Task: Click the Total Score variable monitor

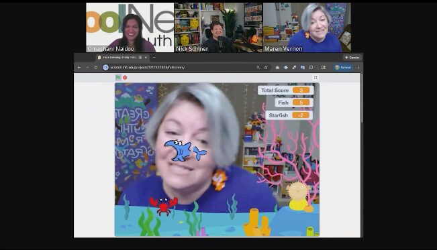Action: 286,90
